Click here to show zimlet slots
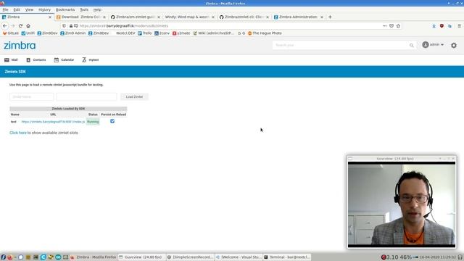The height and width of the screenshot is (261, 464). click(17, 133)
